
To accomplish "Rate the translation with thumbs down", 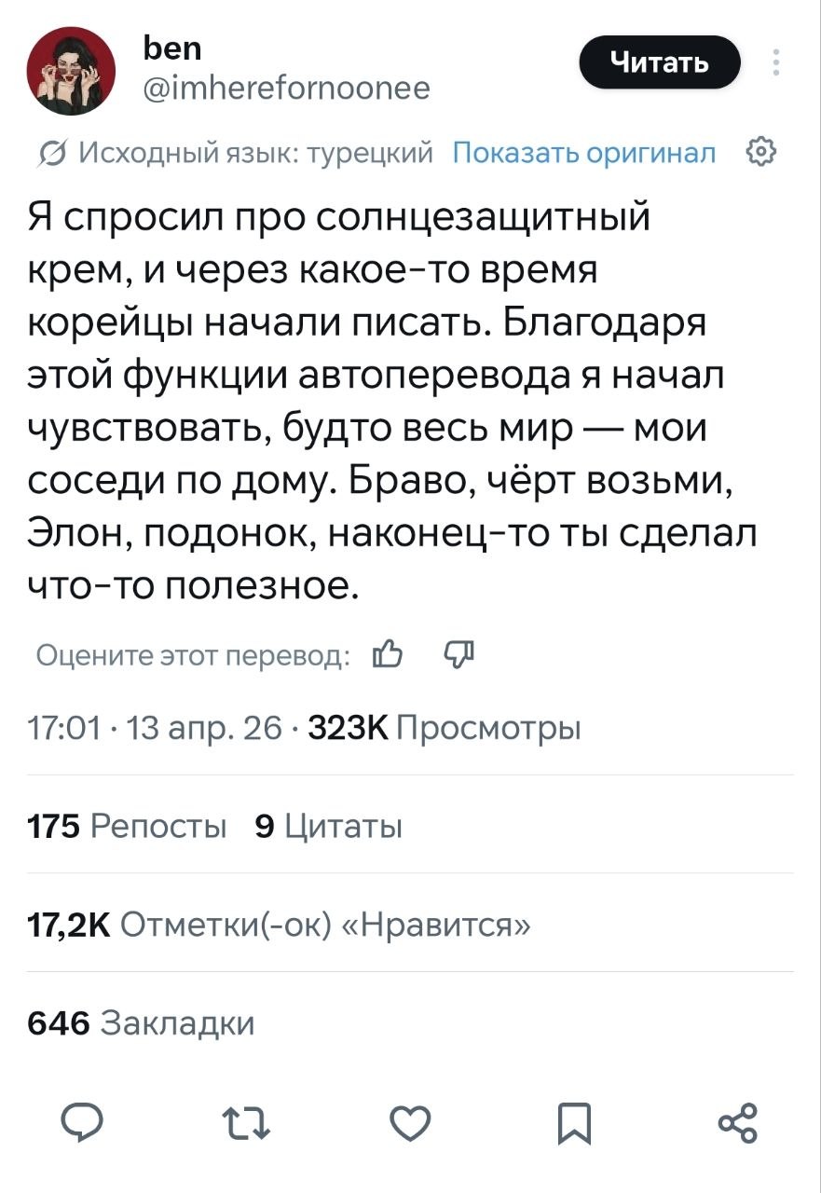I will [x=460, y=656].
